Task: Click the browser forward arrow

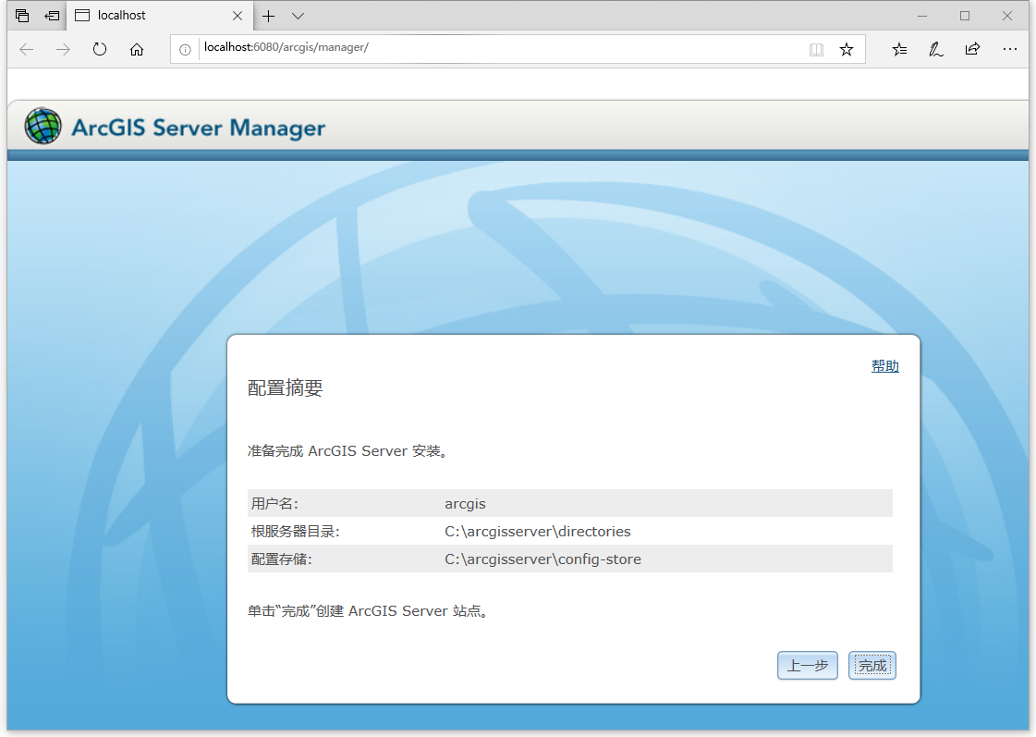Action: coord(63,50)
